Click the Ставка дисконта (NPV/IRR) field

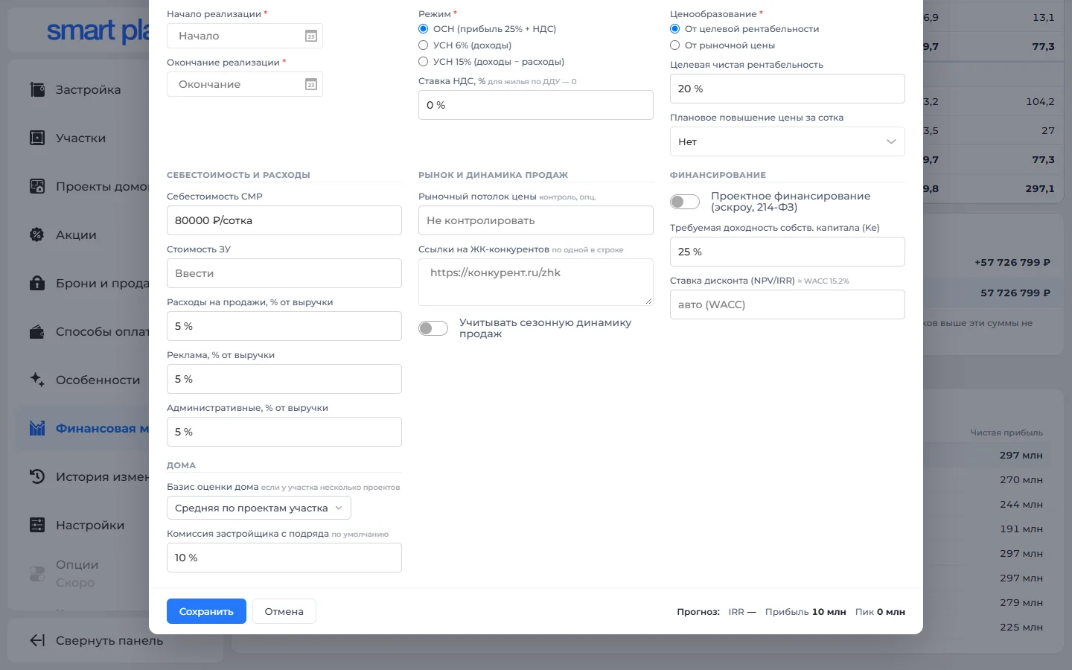(788, 304)
